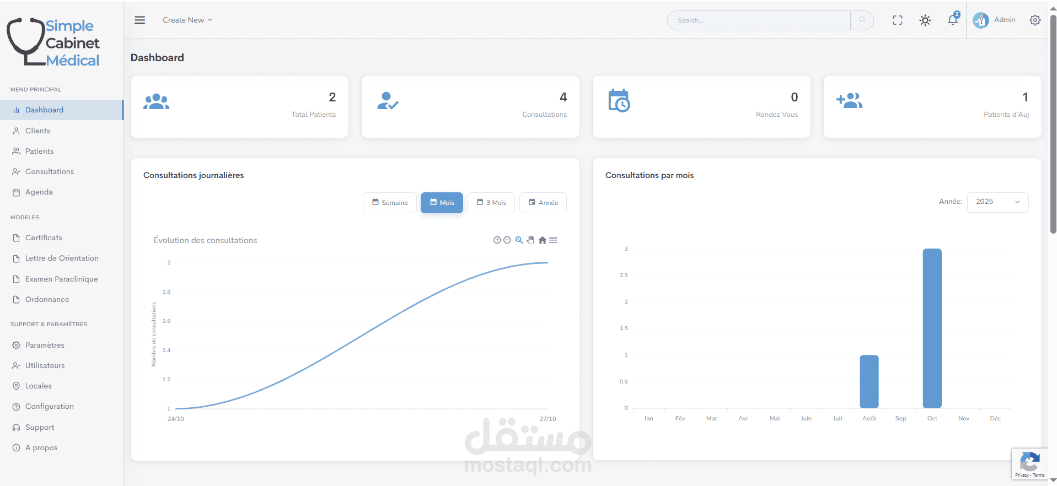Select 3 Mois period
1057x486 pixels.
(x=491, y=203)
